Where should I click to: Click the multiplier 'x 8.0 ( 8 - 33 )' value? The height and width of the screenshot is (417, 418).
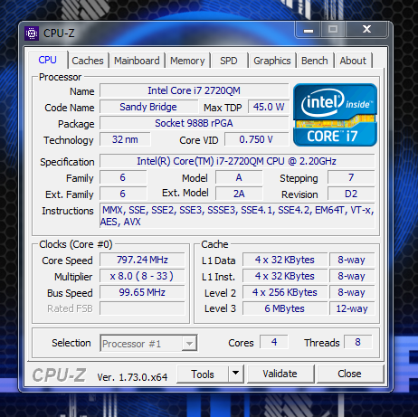(142, 276)
